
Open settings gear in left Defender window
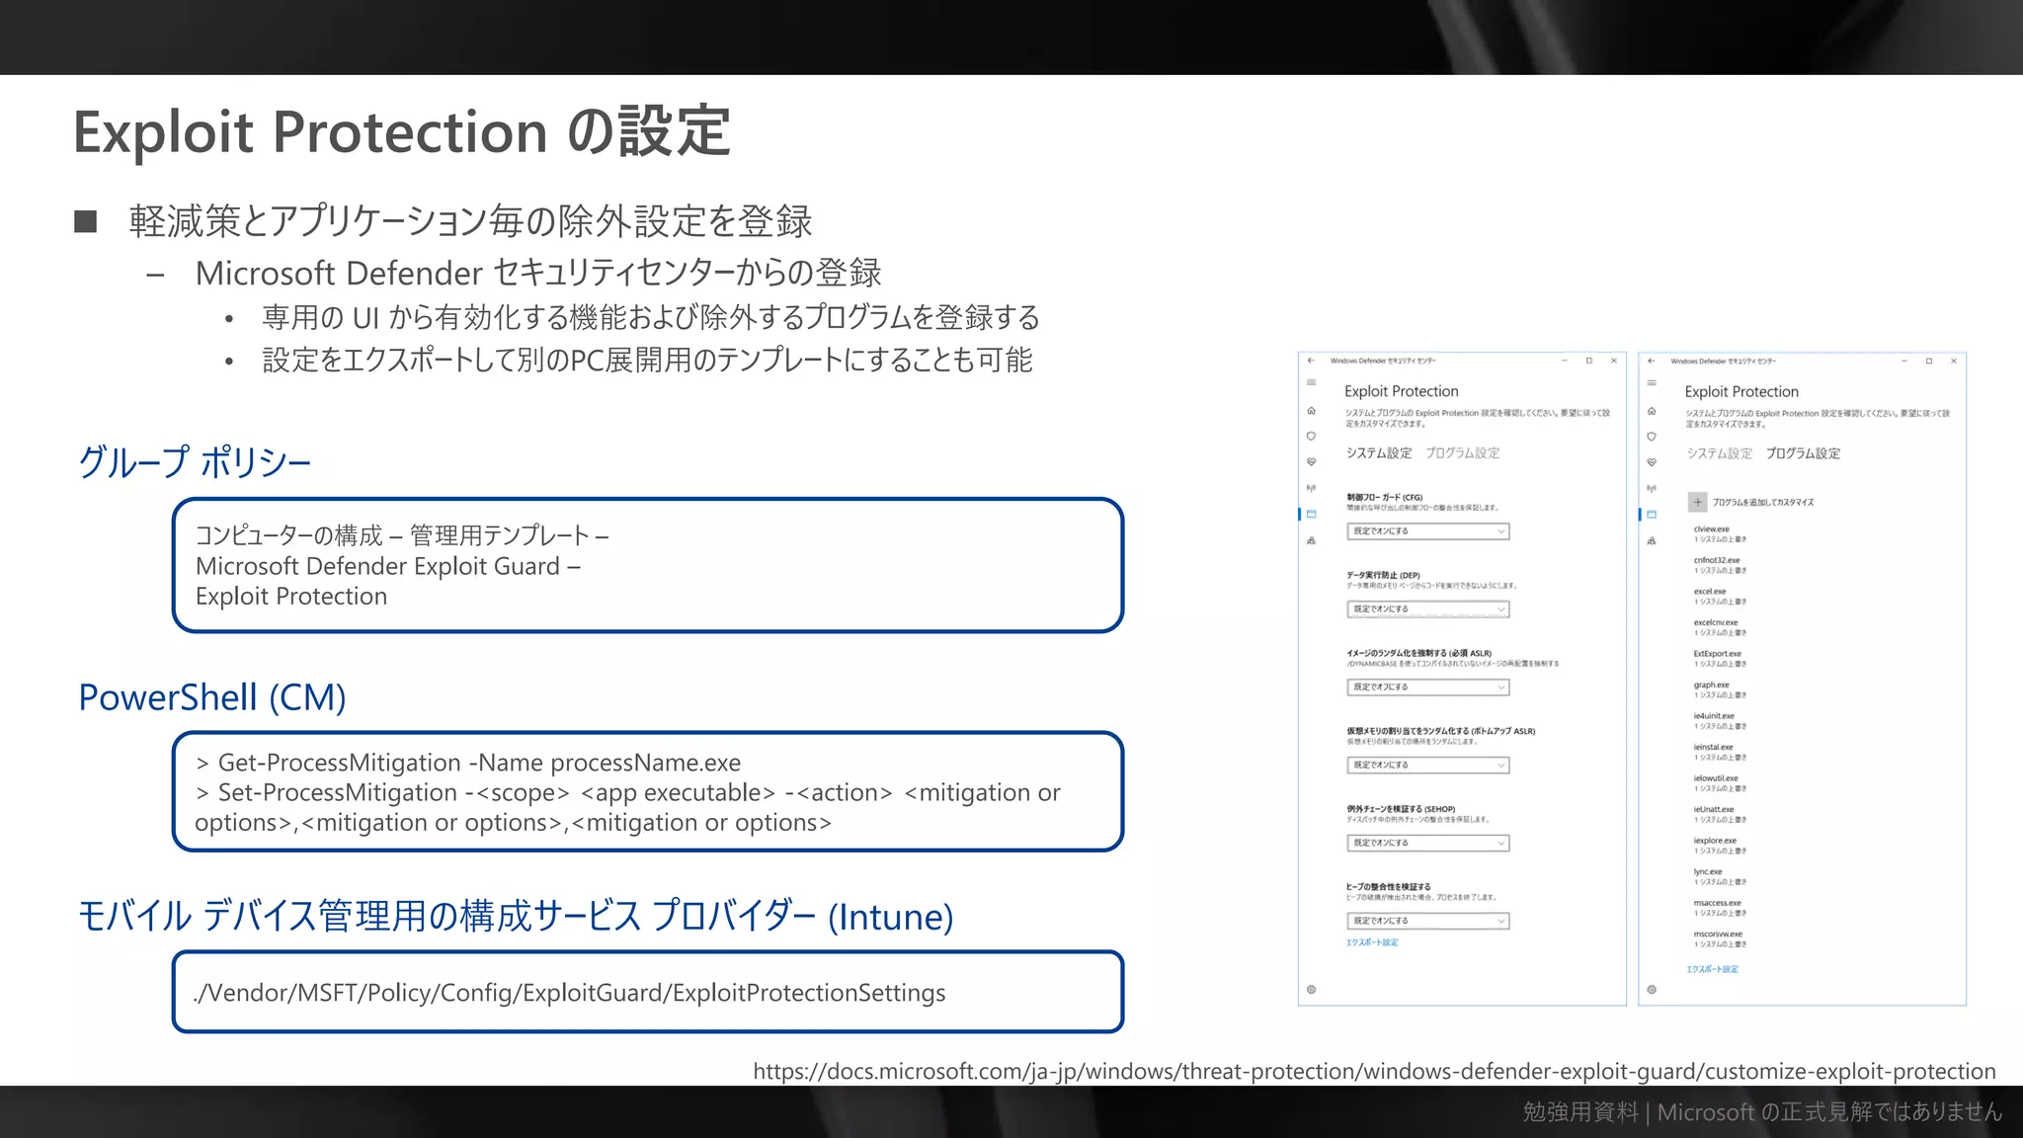[x=1311, y=989]
